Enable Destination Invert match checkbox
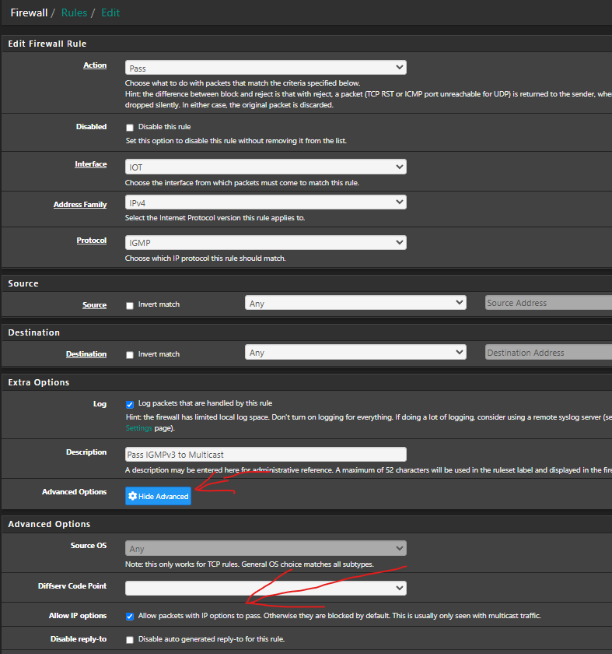612x654 pixels. point(130,354)
